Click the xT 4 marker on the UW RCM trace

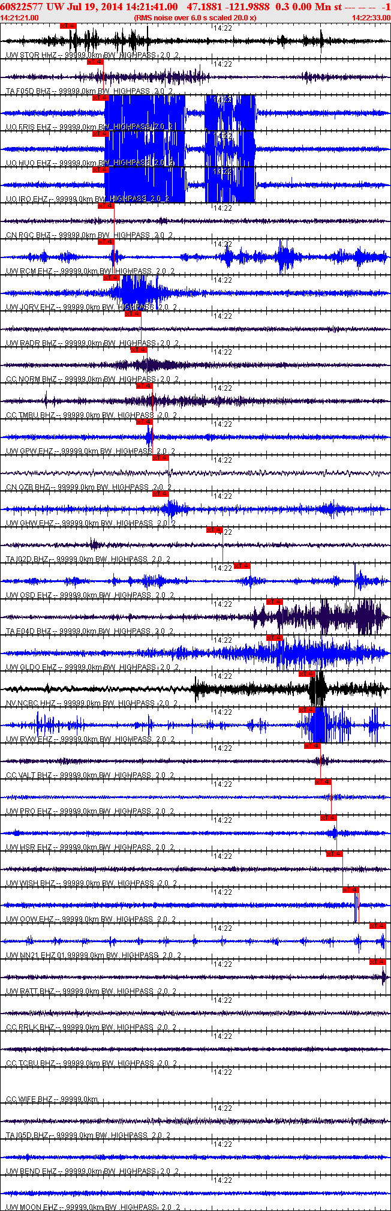(106, 242)
